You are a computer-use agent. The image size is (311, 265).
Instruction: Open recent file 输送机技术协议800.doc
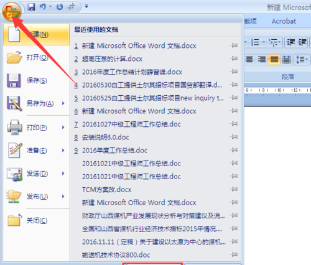click(x=116, y=254)
